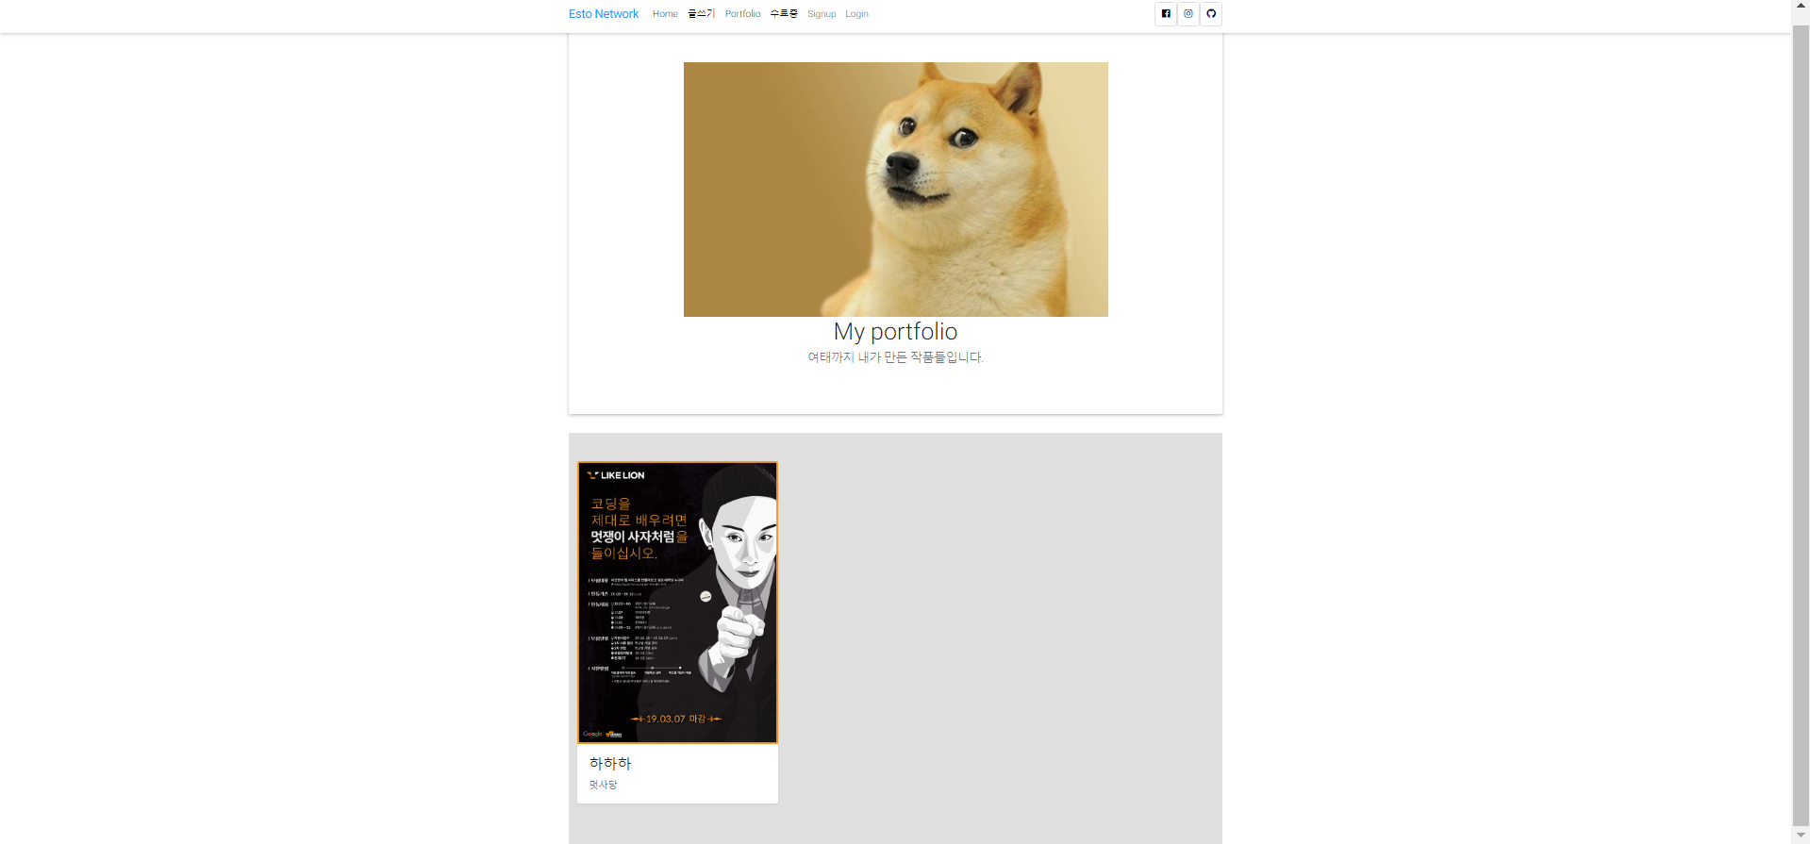Screen dimensions: 1810x844
Task: Open the GitHub icon link
Action: pyautogui.click(x=1211, y=14)
